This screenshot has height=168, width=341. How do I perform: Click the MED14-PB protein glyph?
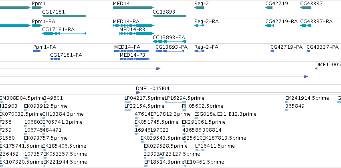pos(135,59)
